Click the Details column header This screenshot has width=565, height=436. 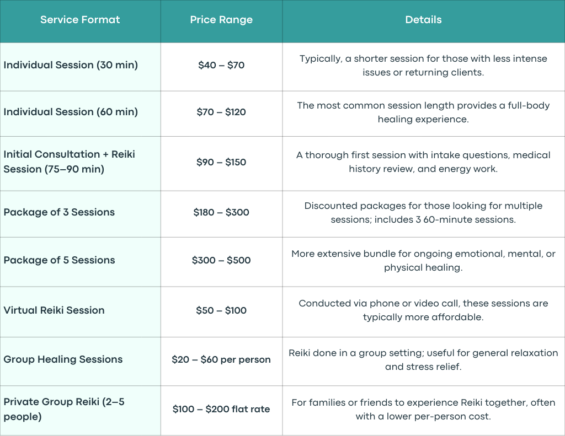423,21
